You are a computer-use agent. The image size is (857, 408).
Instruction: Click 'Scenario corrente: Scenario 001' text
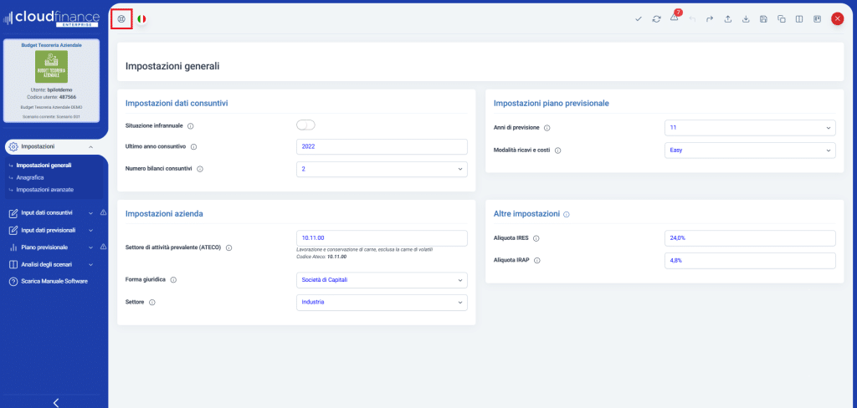click(51, 117)
